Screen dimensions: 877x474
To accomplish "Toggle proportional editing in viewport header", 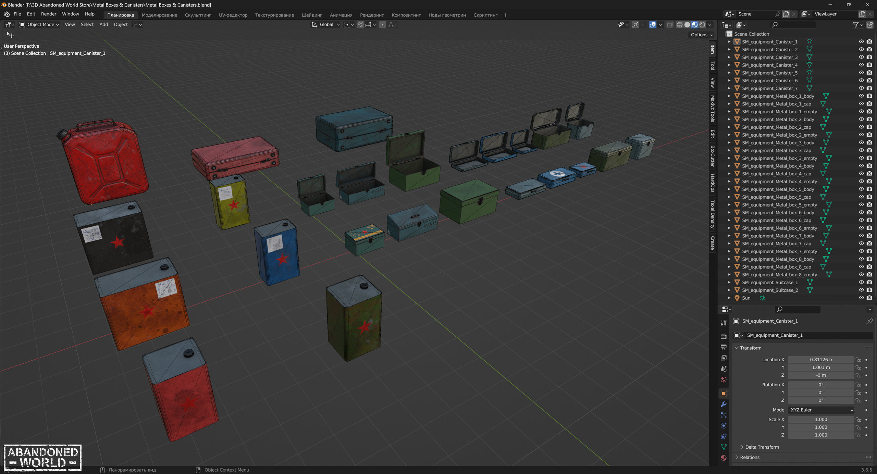I will click(x=383, y=25).
